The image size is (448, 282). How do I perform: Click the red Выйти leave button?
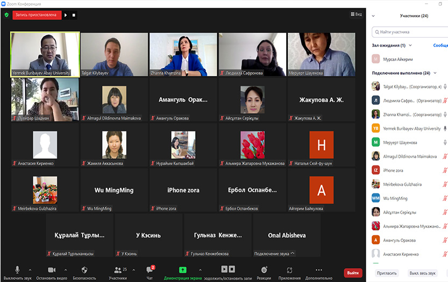(x=353, y=273)
